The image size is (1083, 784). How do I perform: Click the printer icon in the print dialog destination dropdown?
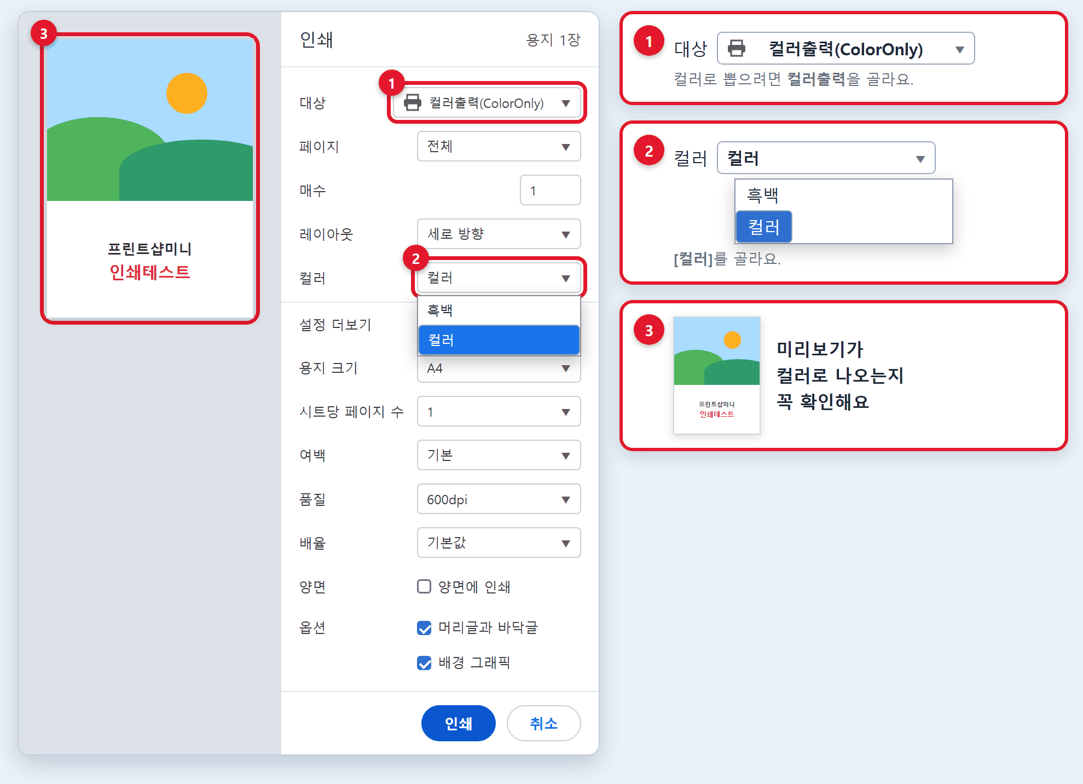click(412, 102)
